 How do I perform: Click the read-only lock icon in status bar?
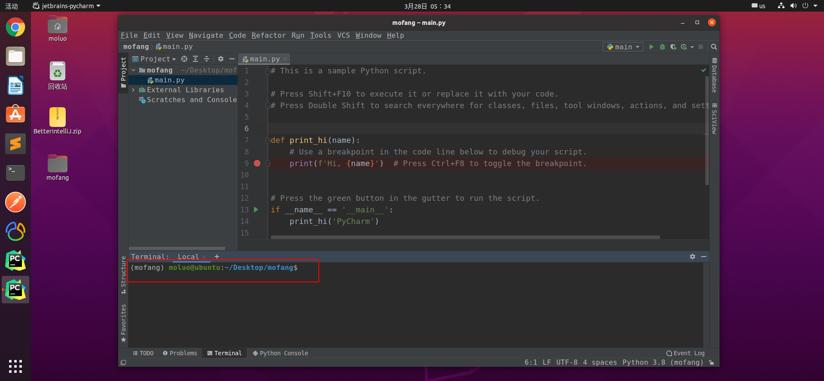pyautogui.click(x=712, y=363)
